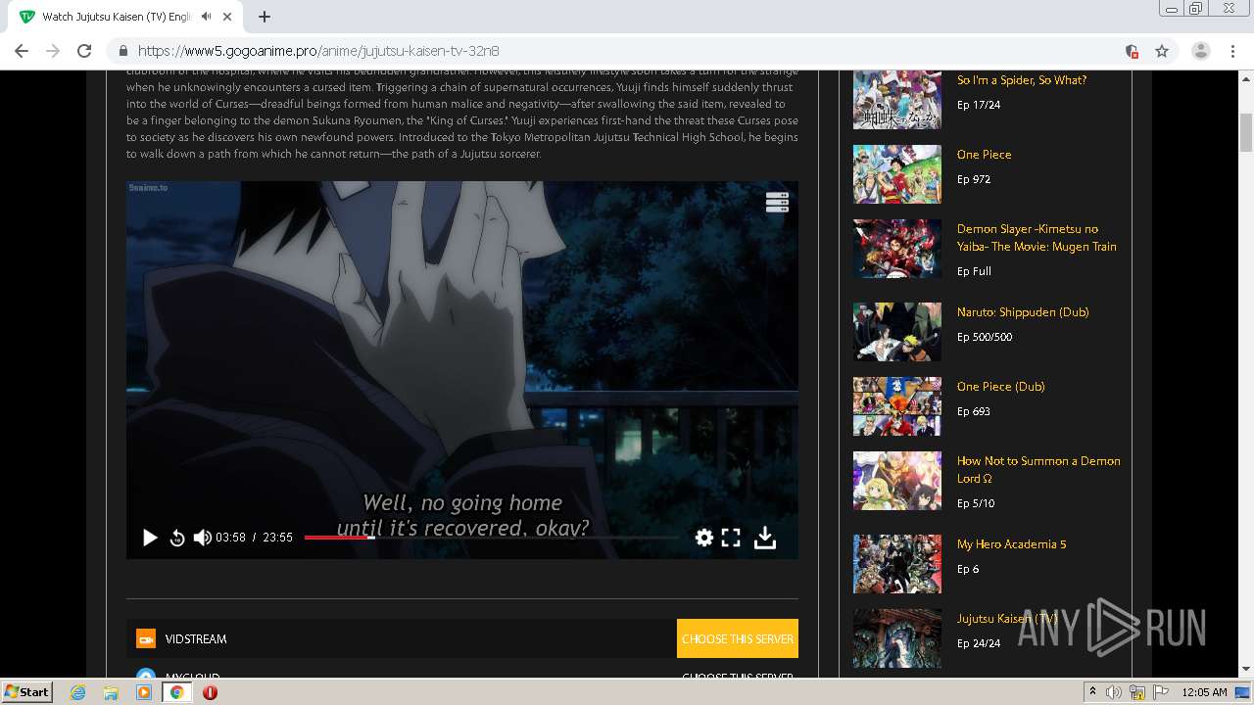Click My Hero Academia 5 thumbnail
Viewport: 1254px width, 705px height.
(896, 564)
